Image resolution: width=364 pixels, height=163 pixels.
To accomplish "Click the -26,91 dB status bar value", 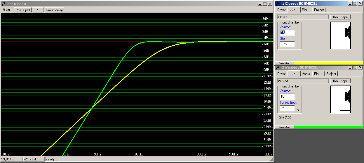I will pyautogui.click(x=31, y=159).
